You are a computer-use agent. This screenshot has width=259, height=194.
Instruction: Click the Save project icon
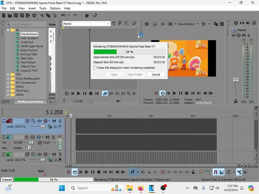[16, 15]
